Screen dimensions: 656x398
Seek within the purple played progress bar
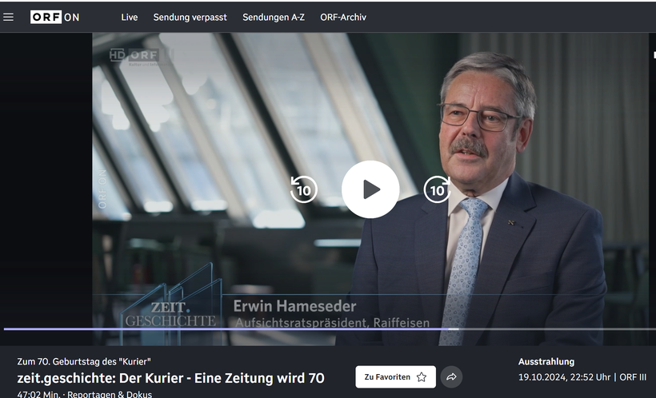coord(226,329)
